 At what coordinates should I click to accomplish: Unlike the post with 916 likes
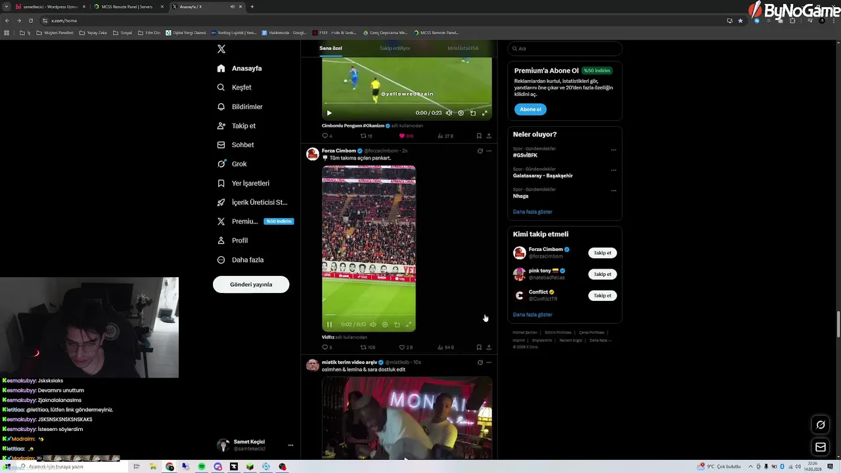coord(406,136)
